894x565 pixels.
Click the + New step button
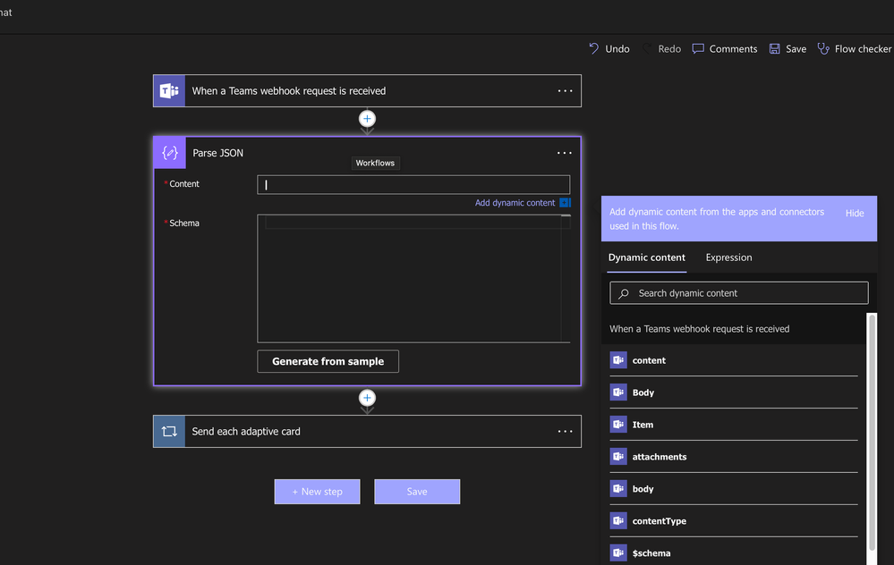[x=317, y=492]
